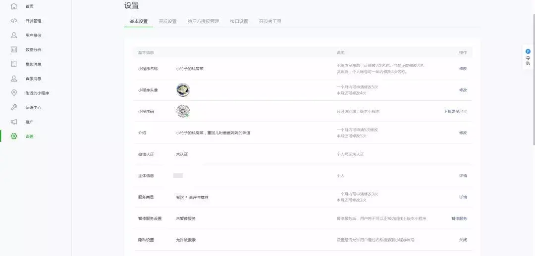Select the 推广 megaphone icon
This screenshot has height=256, width=535.
pos(14,122)
